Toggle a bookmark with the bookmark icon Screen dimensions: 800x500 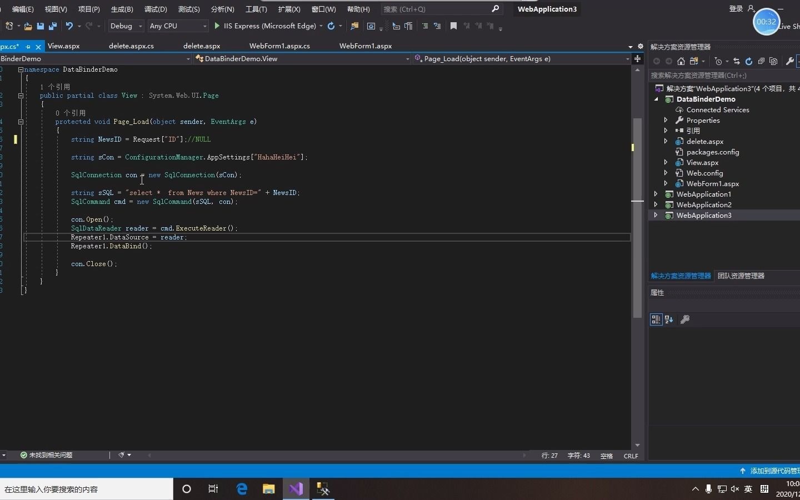coord(453,26)
